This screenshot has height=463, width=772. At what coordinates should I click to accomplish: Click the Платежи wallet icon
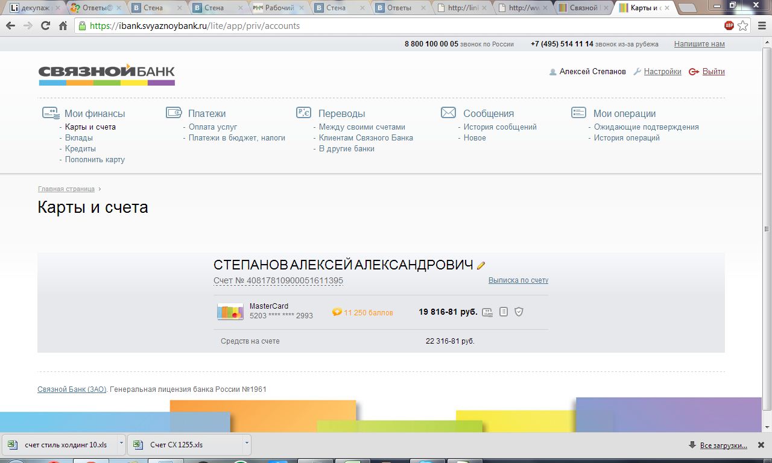click(174, 113)
